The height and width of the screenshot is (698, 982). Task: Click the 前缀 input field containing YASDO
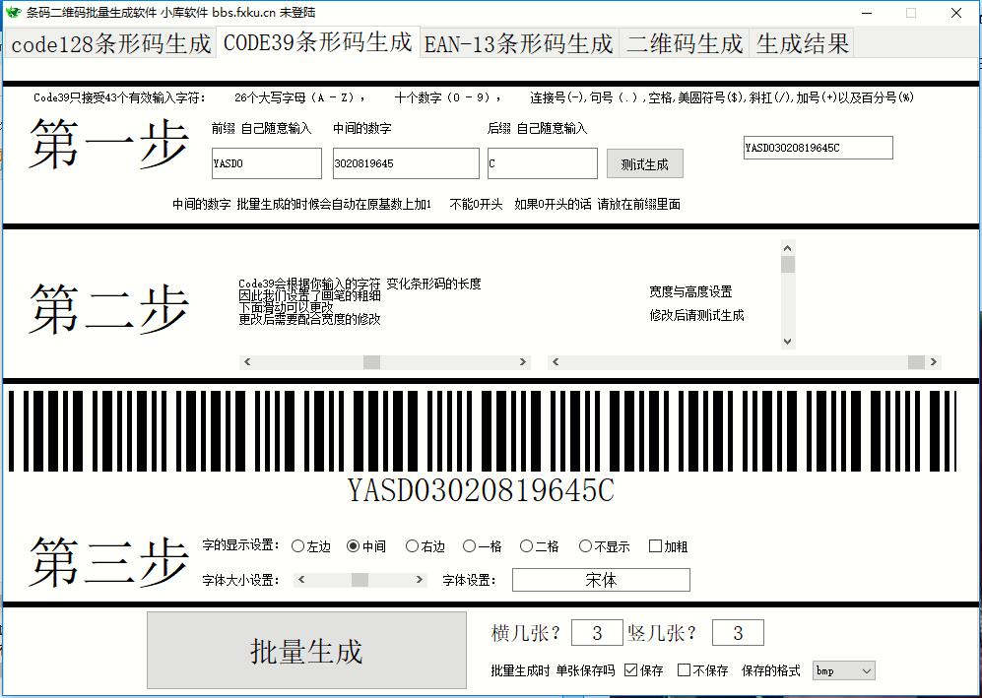[x=266, y=163]
